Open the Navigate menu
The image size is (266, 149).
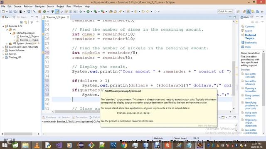pos(40,7)
